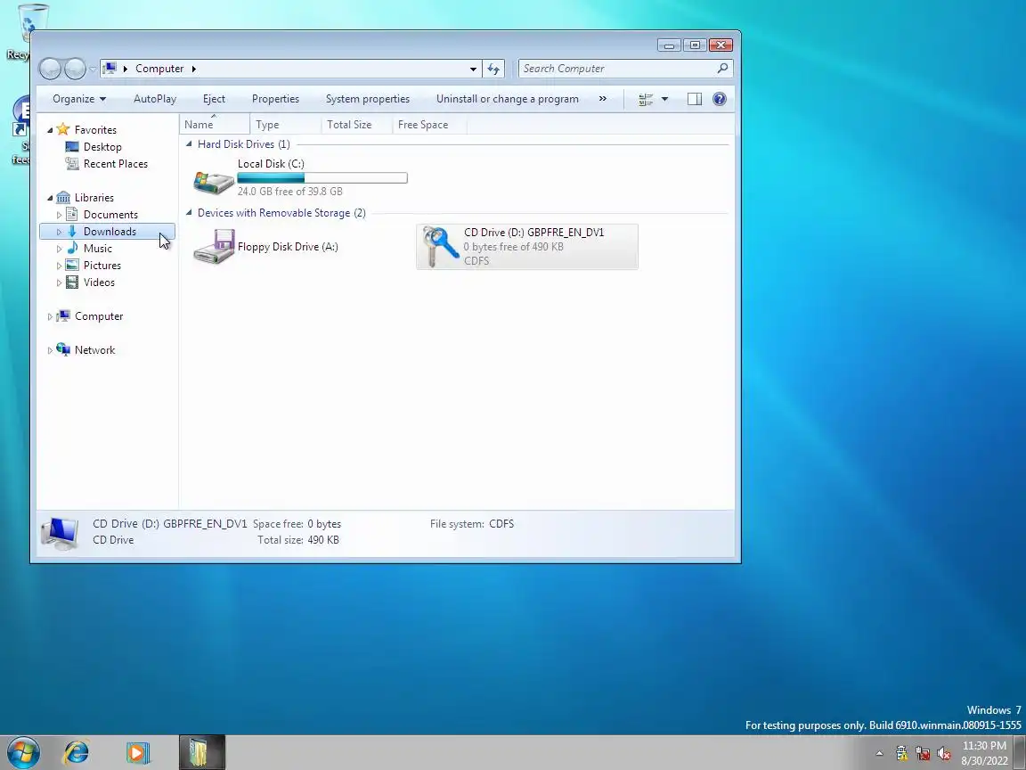Viewport: 1026px width, 770px height.
Task: Click the Videos film icon
Action: point(73,283)
